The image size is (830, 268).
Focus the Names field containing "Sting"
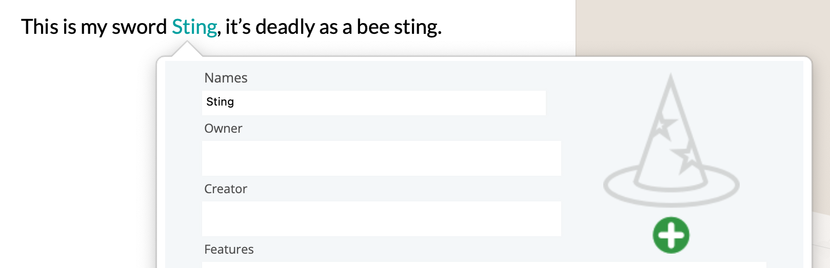tap(373, 102)
